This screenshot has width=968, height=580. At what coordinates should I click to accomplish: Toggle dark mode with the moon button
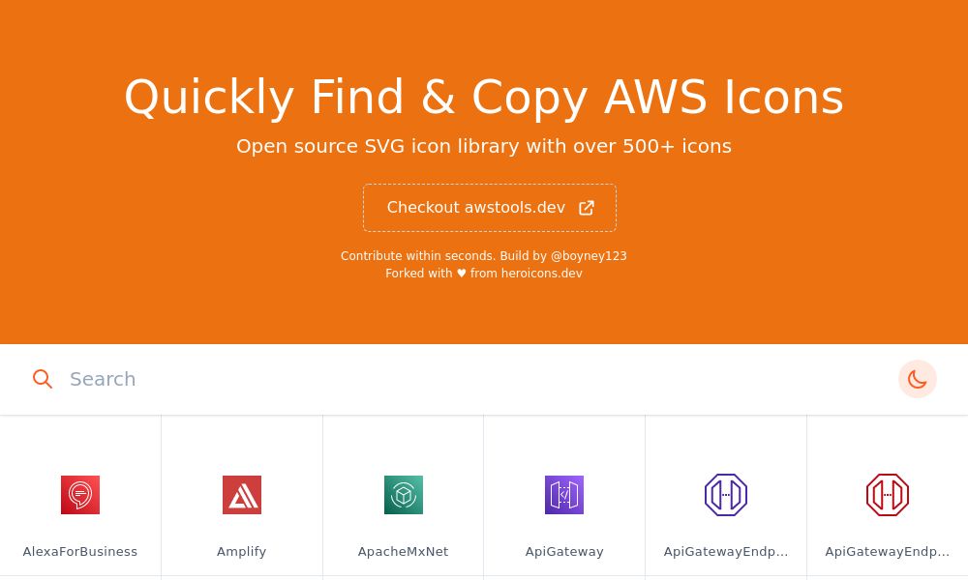pyautogui.click(x=918, y=379)
